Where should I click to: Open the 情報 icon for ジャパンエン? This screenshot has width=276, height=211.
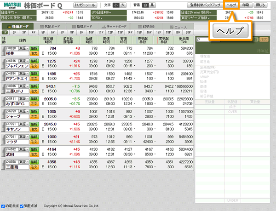tap(34, 61)
